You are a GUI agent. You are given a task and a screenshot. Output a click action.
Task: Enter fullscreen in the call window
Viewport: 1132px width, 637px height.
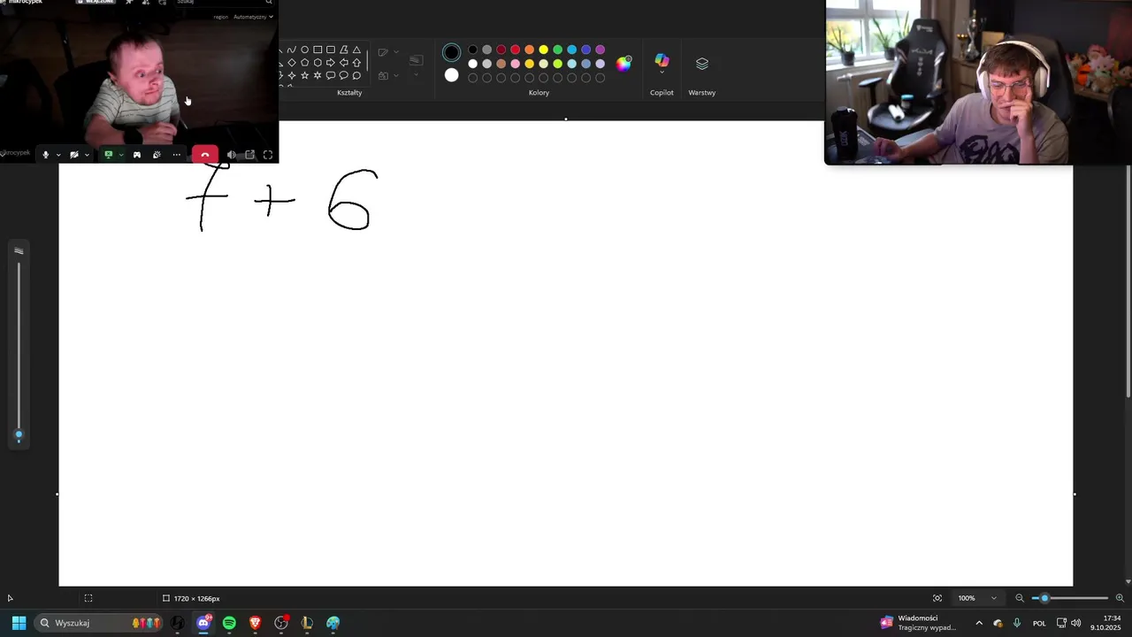point(268,155)
